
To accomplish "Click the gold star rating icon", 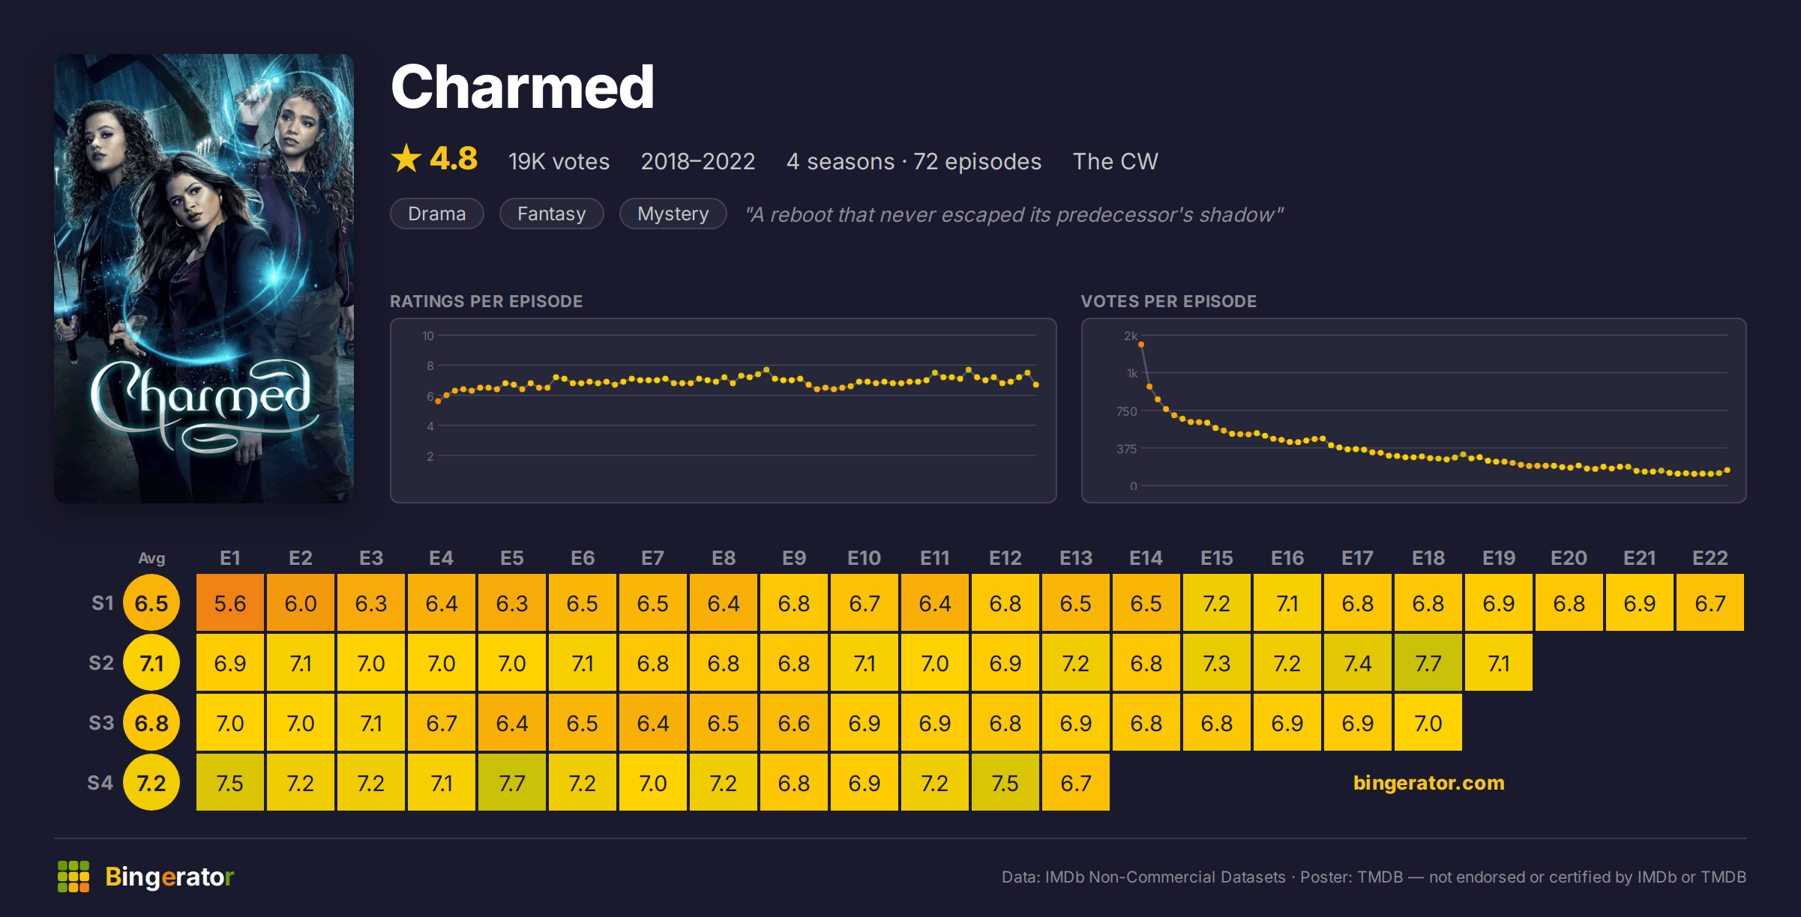I will tap(406, 159).
